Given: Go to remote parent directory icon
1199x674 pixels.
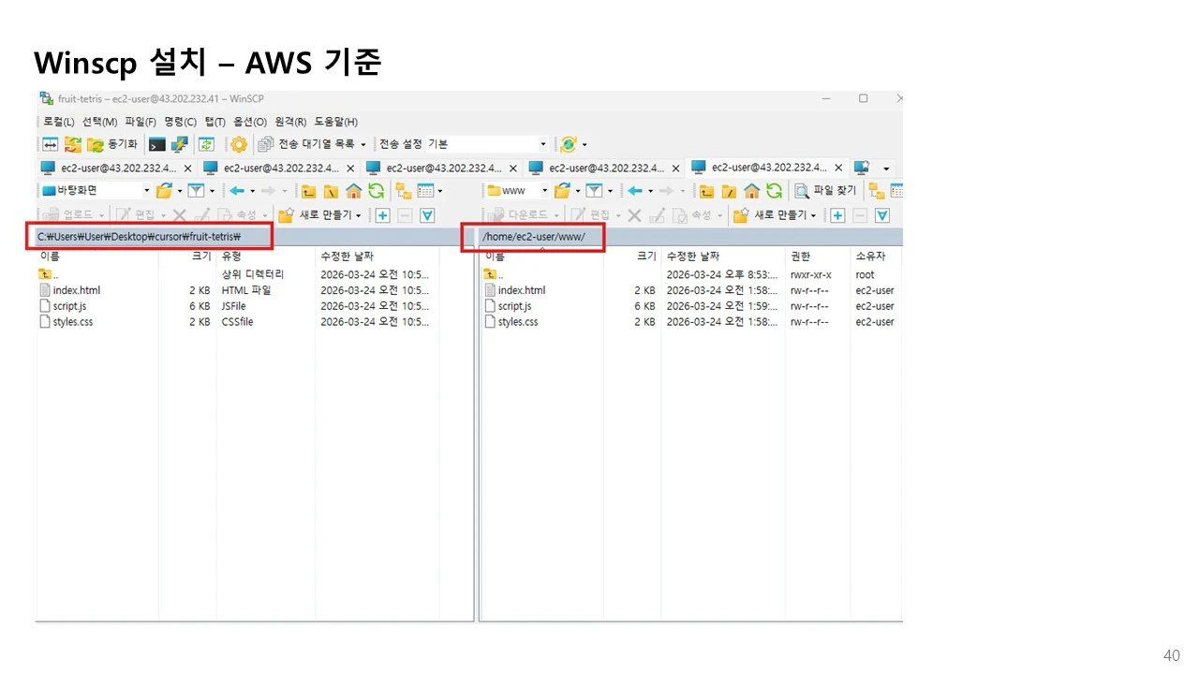Looking at the screenshot, I should coord(706,191).
